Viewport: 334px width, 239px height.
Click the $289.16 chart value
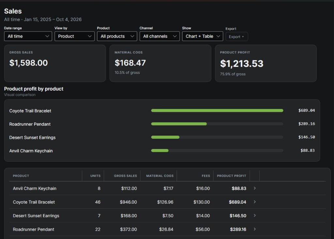pos(307,124)
